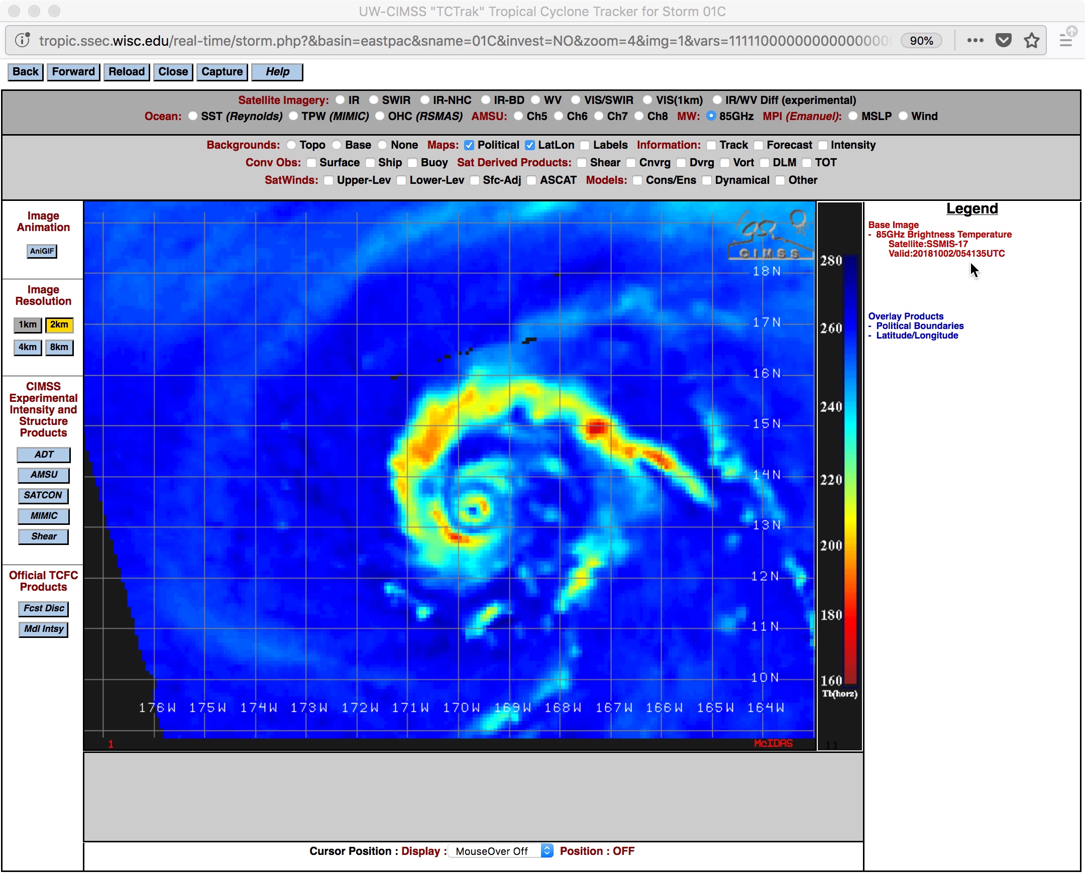This screenshot has width=1085, height=873.
Task: Open the Shear product button
Action: (44, 537)
